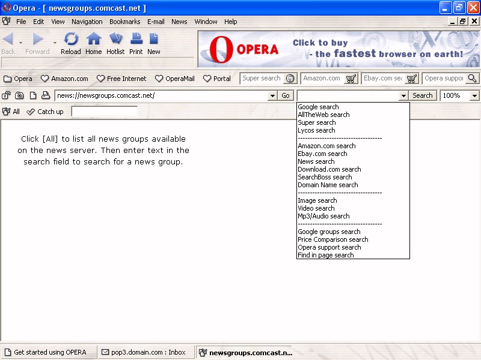List All news groups
481x360 pixels.
click(x=11, y=112)
